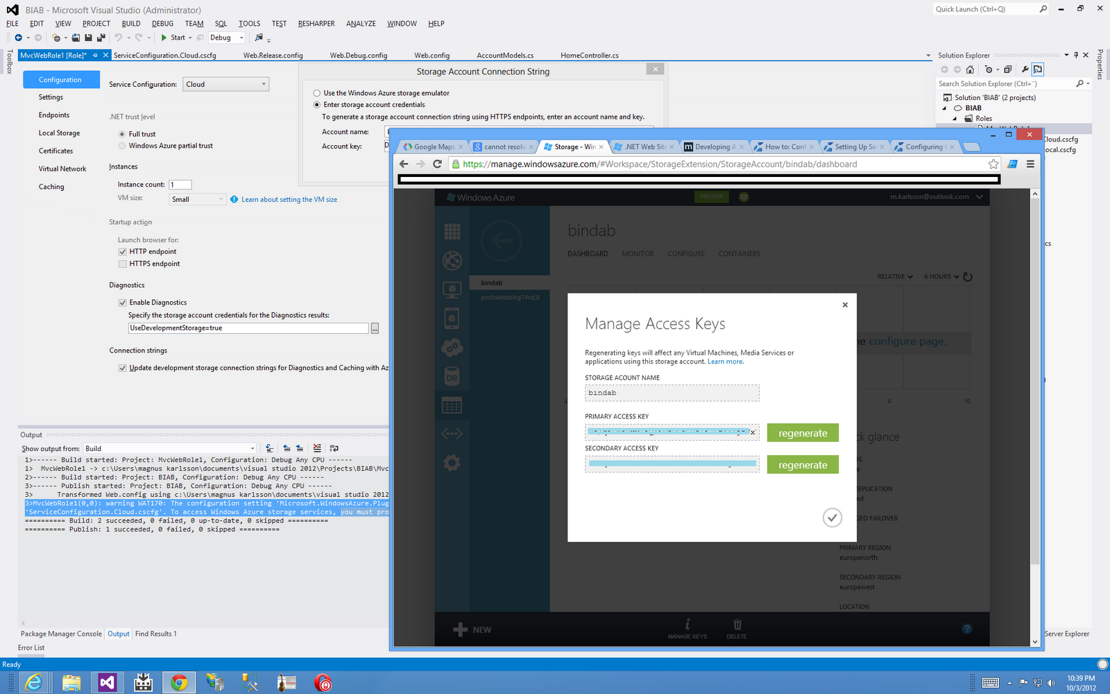The height and width of the screenshot is (694, 1110).
Task: Toggle the Enable Diagnostics checkbox
Action: (123, 303)
